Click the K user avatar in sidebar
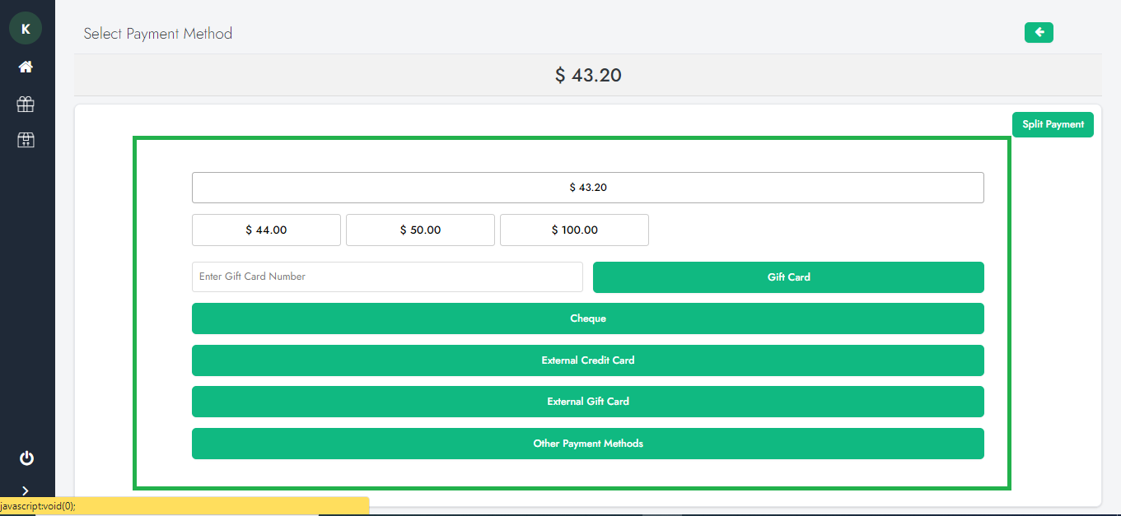 26,29
